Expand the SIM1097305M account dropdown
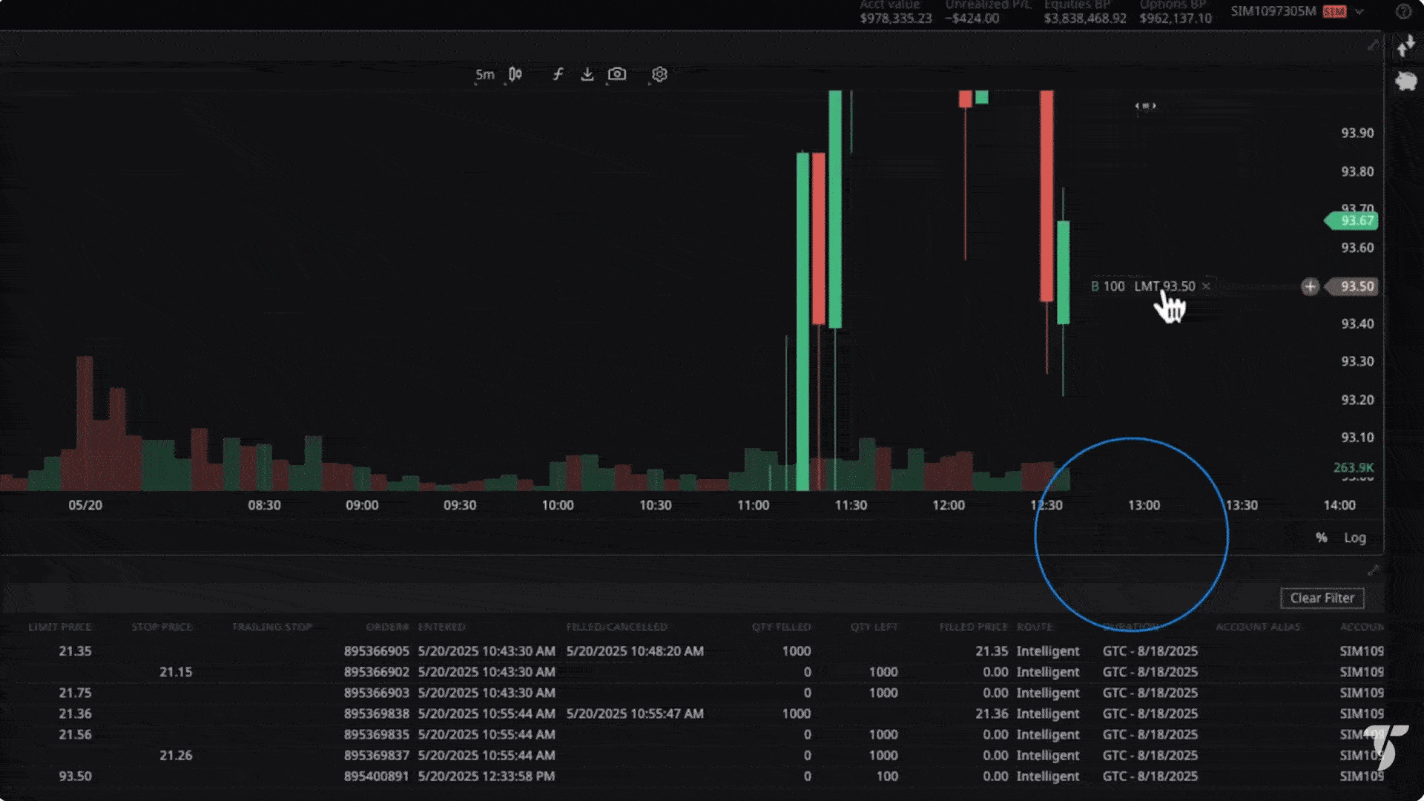Image resolution: width=1424 pixels, height=801 pixels. pos(1359,12)
